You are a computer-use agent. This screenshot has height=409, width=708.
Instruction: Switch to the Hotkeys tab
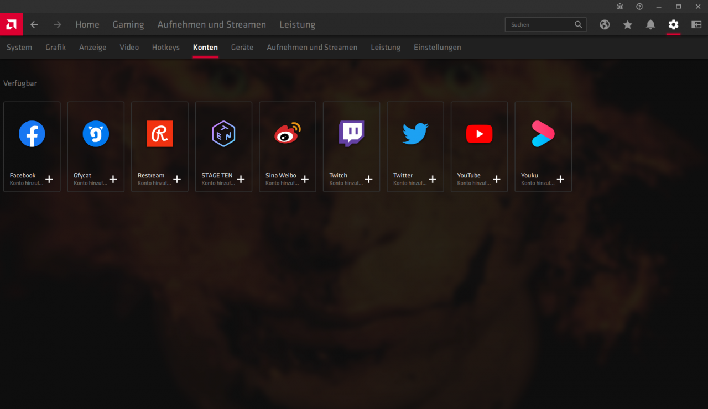(x=166, y=48)
